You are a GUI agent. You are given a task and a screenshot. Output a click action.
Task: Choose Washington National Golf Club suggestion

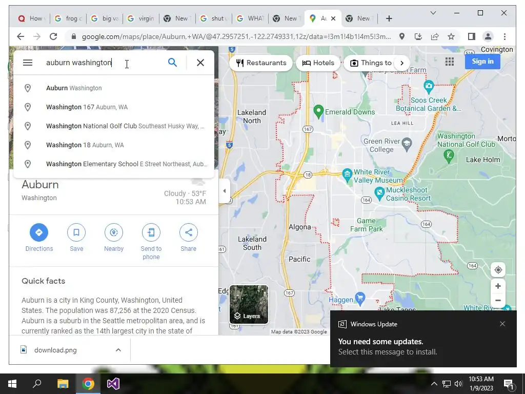[113, 126]
